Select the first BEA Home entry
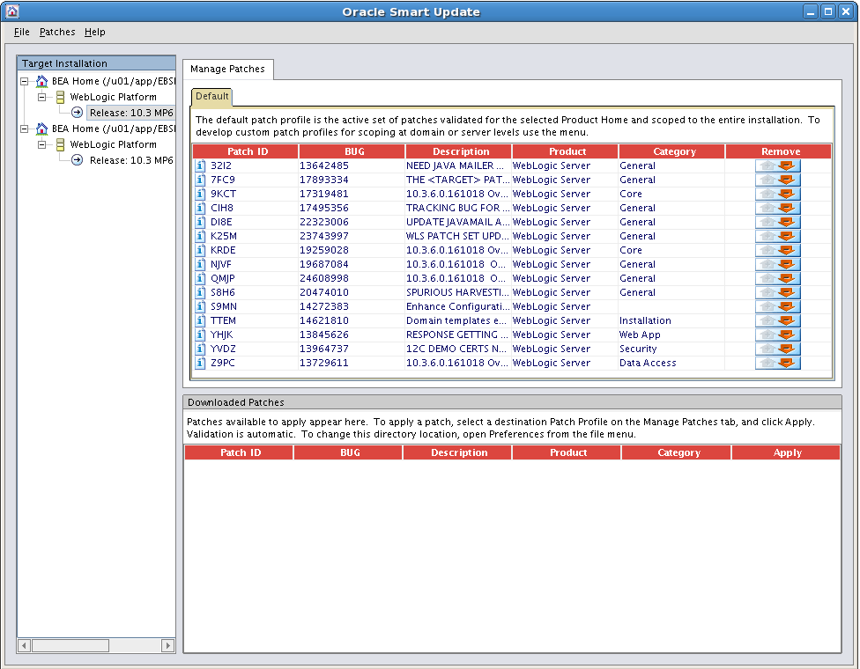Viewport: 860px width, 669px height. (114, 81)
